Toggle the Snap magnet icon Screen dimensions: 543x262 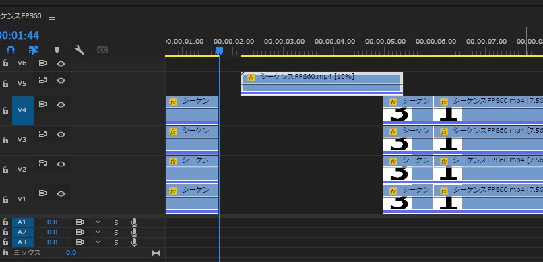[11, 51]
